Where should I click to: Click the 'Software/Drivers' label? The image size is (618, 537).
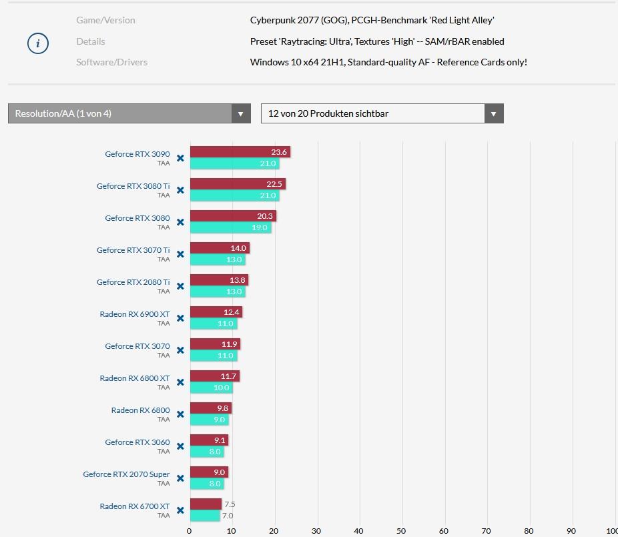[x=112, y=62]
